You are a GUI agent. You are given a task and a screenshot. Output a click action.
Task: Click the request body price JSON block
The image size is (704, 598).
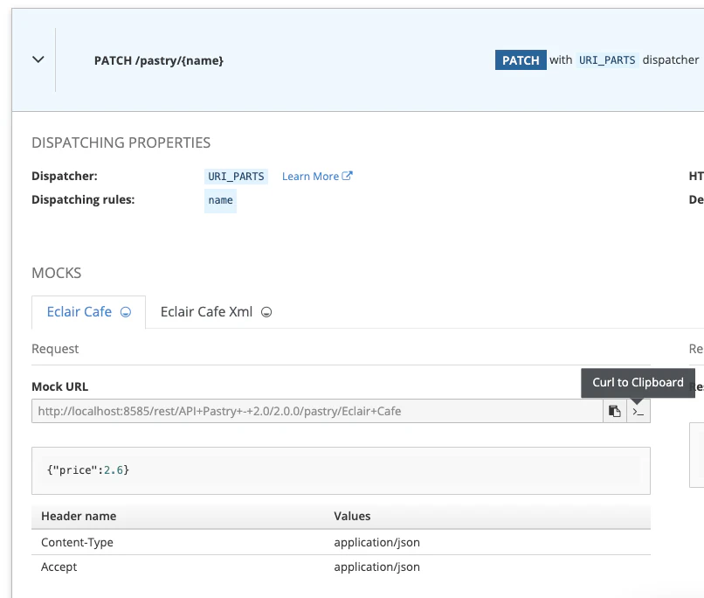pyautogui.click(x=341, y=470)
